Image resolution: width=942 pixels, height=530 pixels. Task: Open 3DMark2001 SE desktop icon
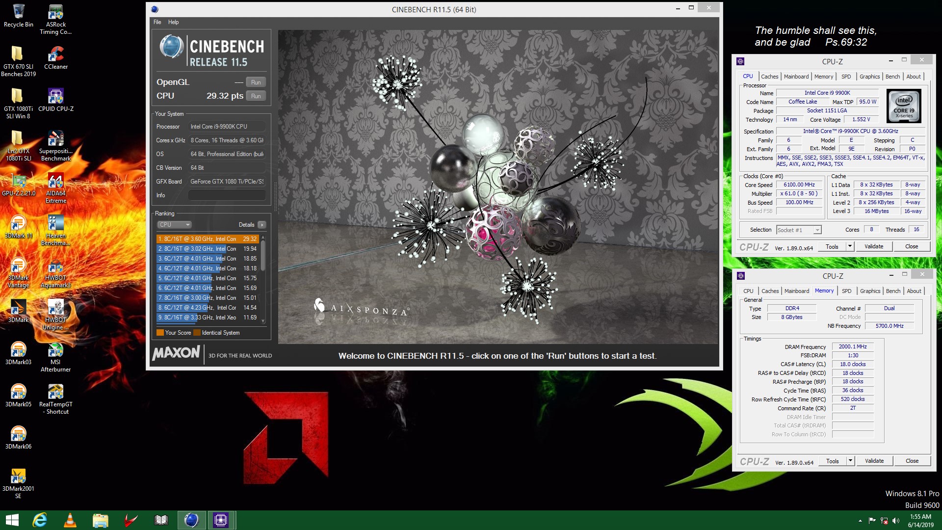coord(19,483)
